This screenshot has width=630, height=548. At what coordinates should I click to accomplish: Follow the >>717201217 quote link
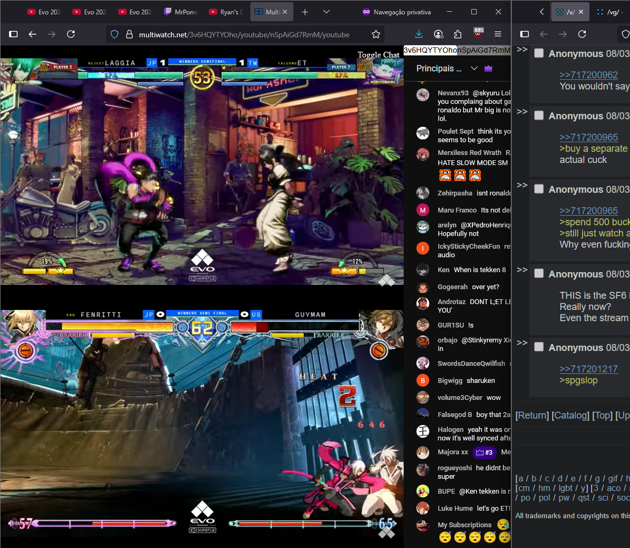click(588, 369)
